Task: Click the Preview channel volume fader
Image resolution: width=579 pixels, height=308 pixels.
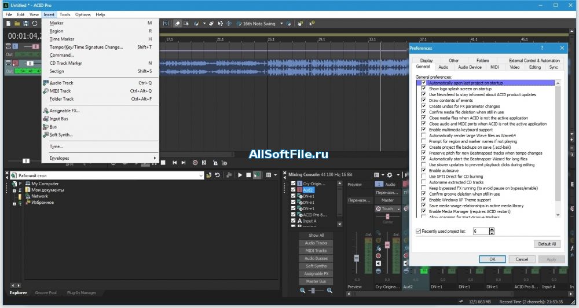Action: [x=356, y=258]
